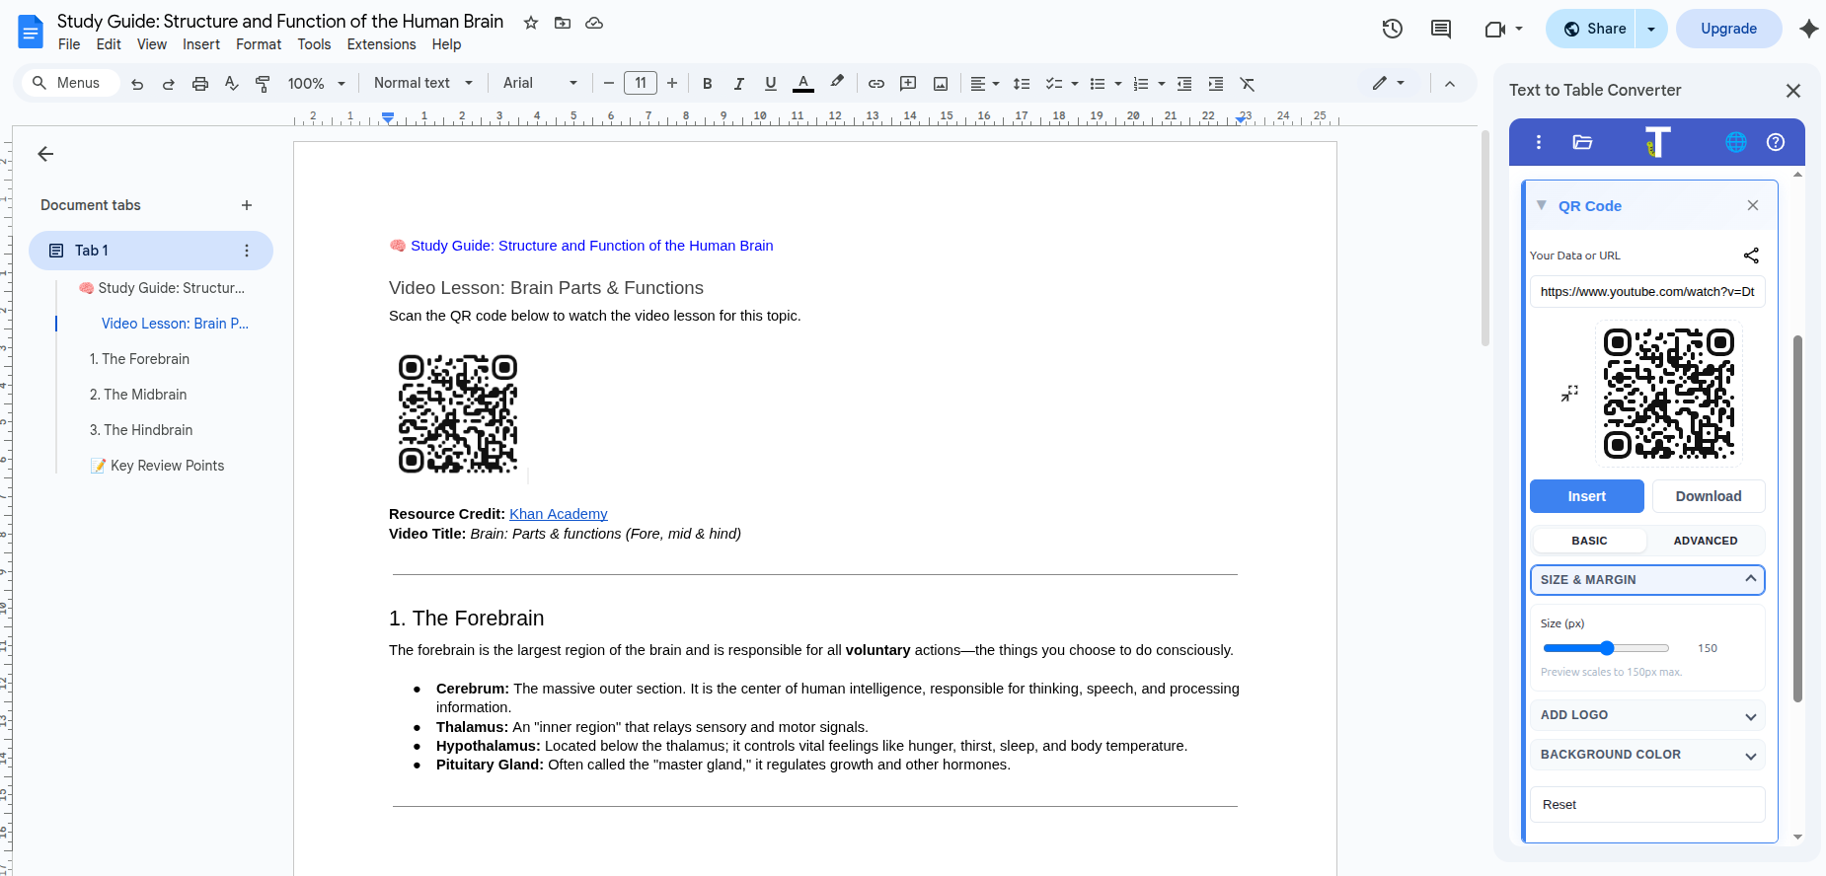Click the spelling and grammar check icon
The width and height of the screenshot is (1826, 876).
click(232, 84)
